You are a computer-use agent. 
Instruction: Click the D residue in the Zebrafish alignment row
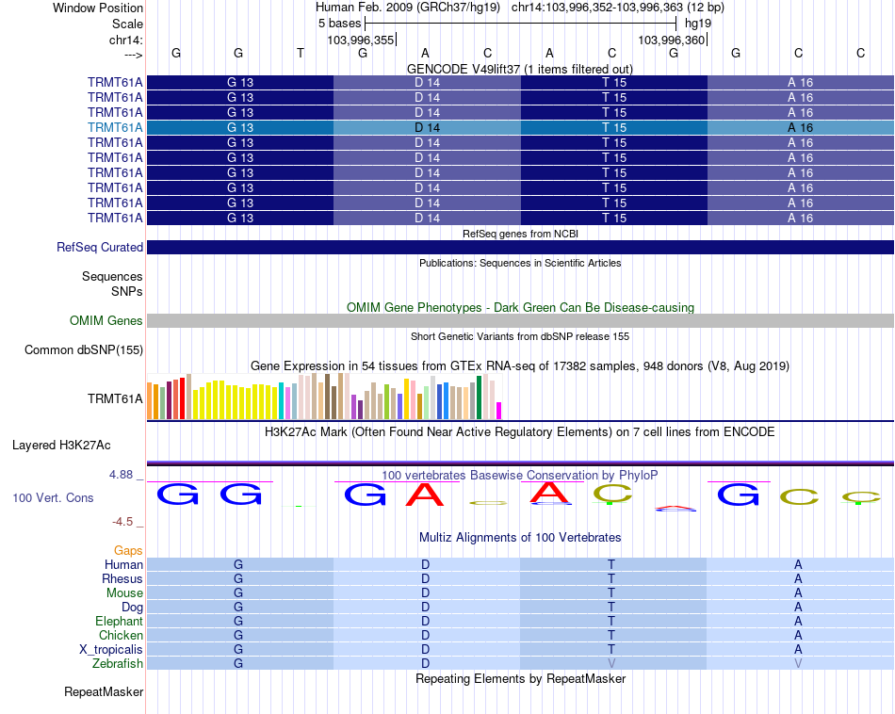click(425, 663)
